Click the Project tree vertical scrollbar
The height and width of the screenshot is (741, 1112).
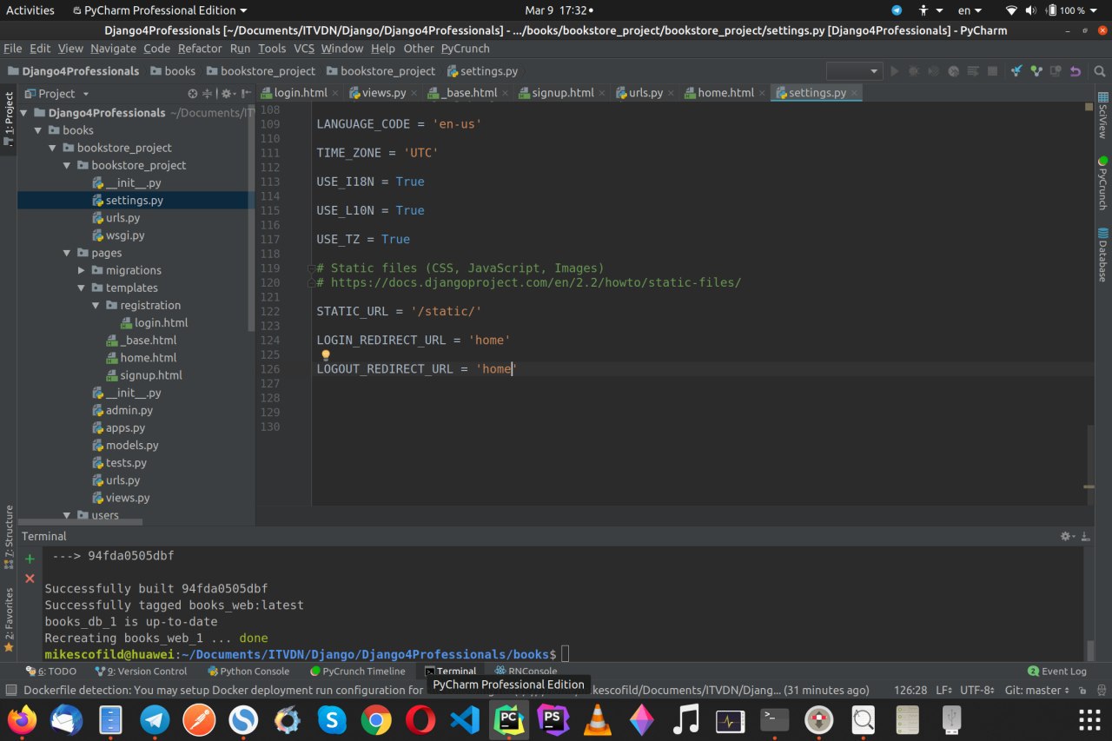click(x=252, y=217)
